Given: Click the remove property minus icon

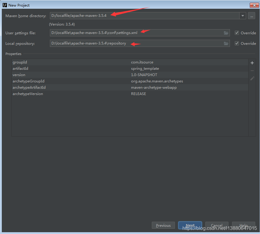Looking at the screenshot, I should tap(252, 71).
